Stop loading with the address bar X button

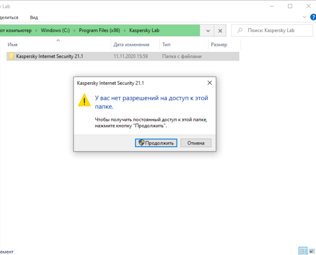pos(220,31)
